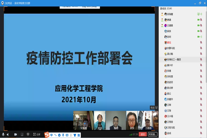Mute the microphone in bottom toolbar
Viewport: 207px width, 138px height.
[x=3, y=134]
